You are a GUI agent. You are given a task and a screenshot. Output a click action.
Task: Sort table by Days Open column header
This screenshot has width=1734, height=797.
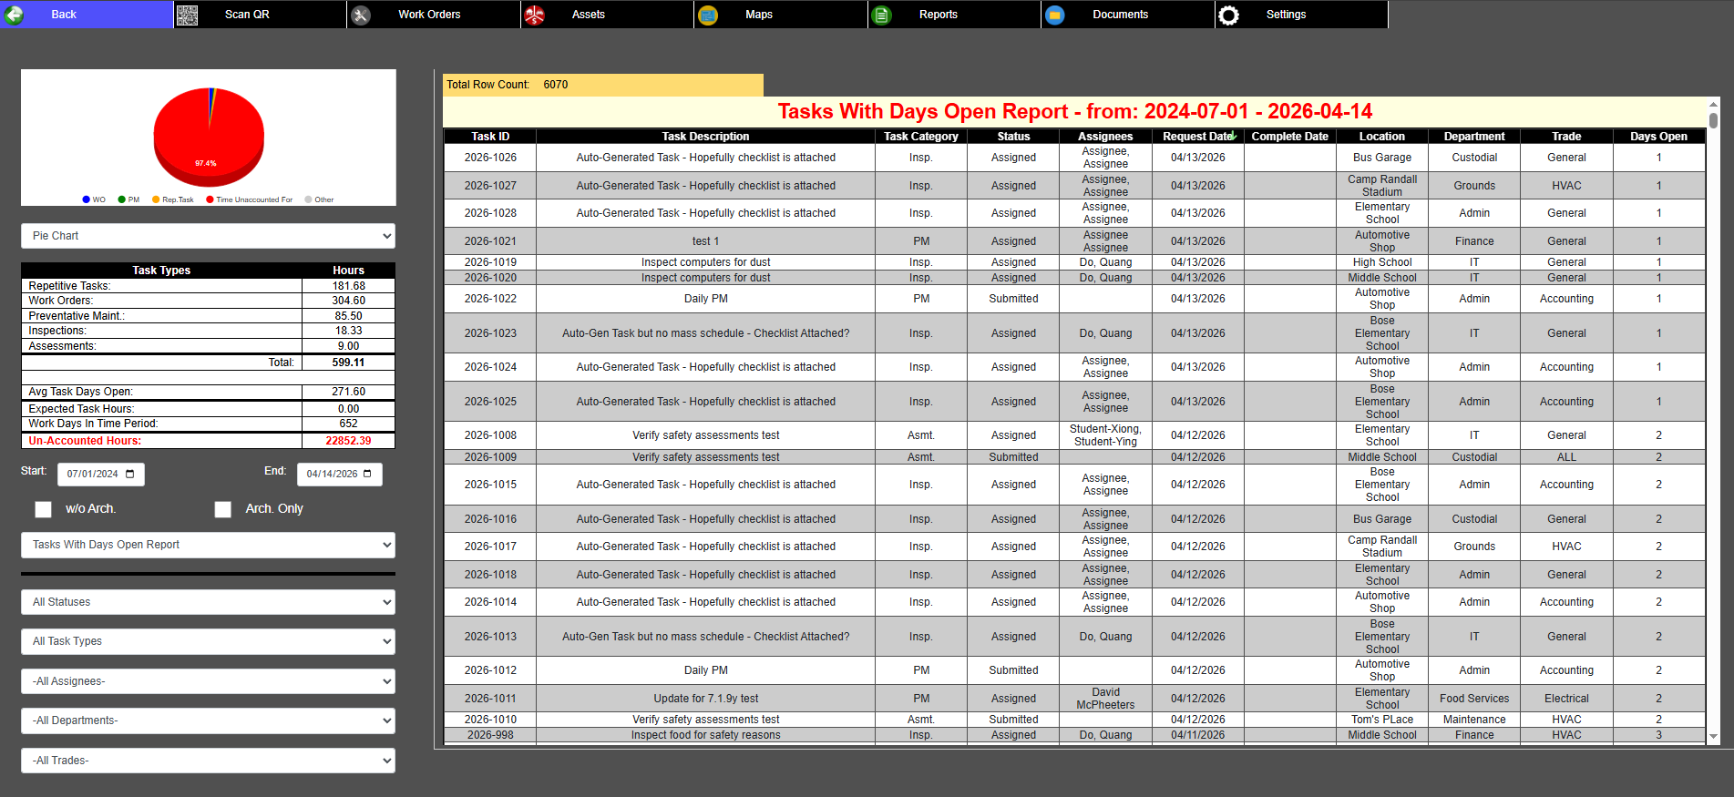[1657, 137]
